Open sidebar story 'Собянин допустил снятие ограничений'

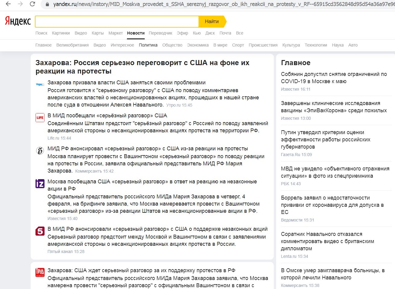pos(334,78)
